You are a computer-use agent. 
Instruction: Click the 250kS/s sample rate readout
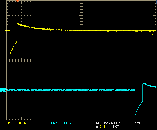pyautogui.click(x=115, y=123)
